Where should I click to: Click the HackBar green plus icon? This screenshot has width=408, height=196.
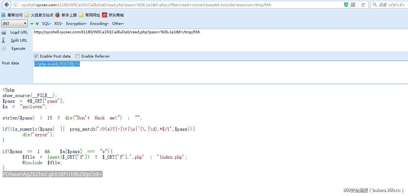[x=37, y=24]
